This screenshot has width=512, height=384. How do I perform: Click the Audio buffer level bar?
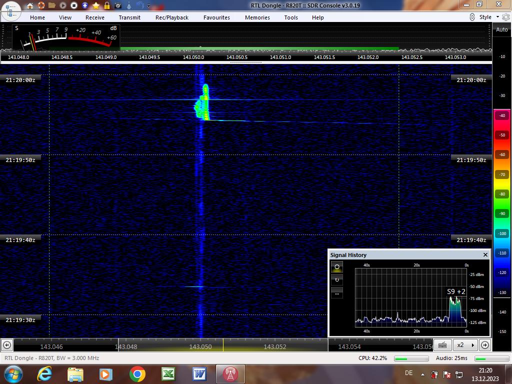492,358
